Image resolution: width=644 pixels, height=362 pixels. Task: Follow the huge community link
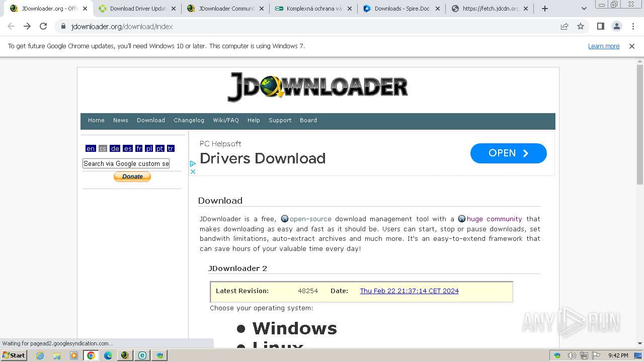[495, 219]
